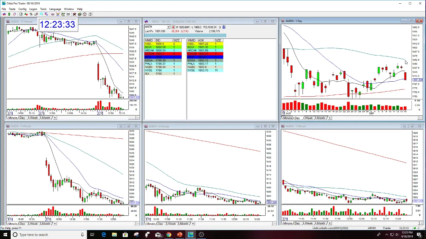
Task: Click the red-blue arrows toolbar icon
Action: pyautogui.click(x=4, y=14)
